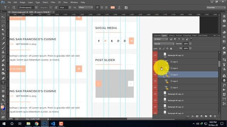Open the Essentials workspace dropdown

point(216,7)
